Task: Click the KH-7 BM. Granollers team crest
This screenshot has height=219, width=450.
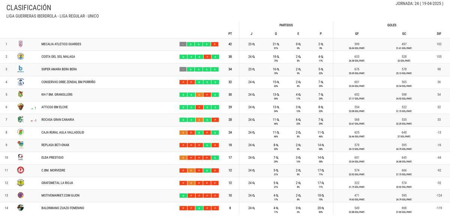Action: pos(21,94)
